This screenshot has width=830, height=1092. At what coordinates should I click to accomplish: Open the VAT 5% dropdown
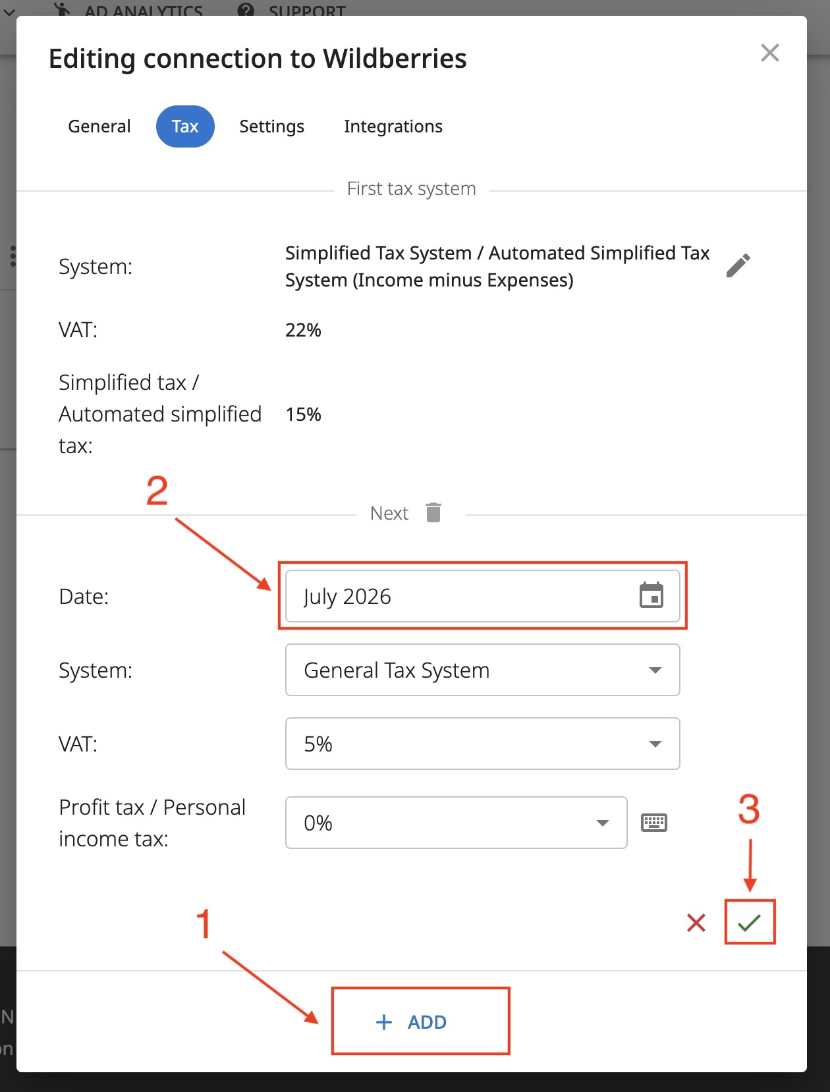coord(482,744)
